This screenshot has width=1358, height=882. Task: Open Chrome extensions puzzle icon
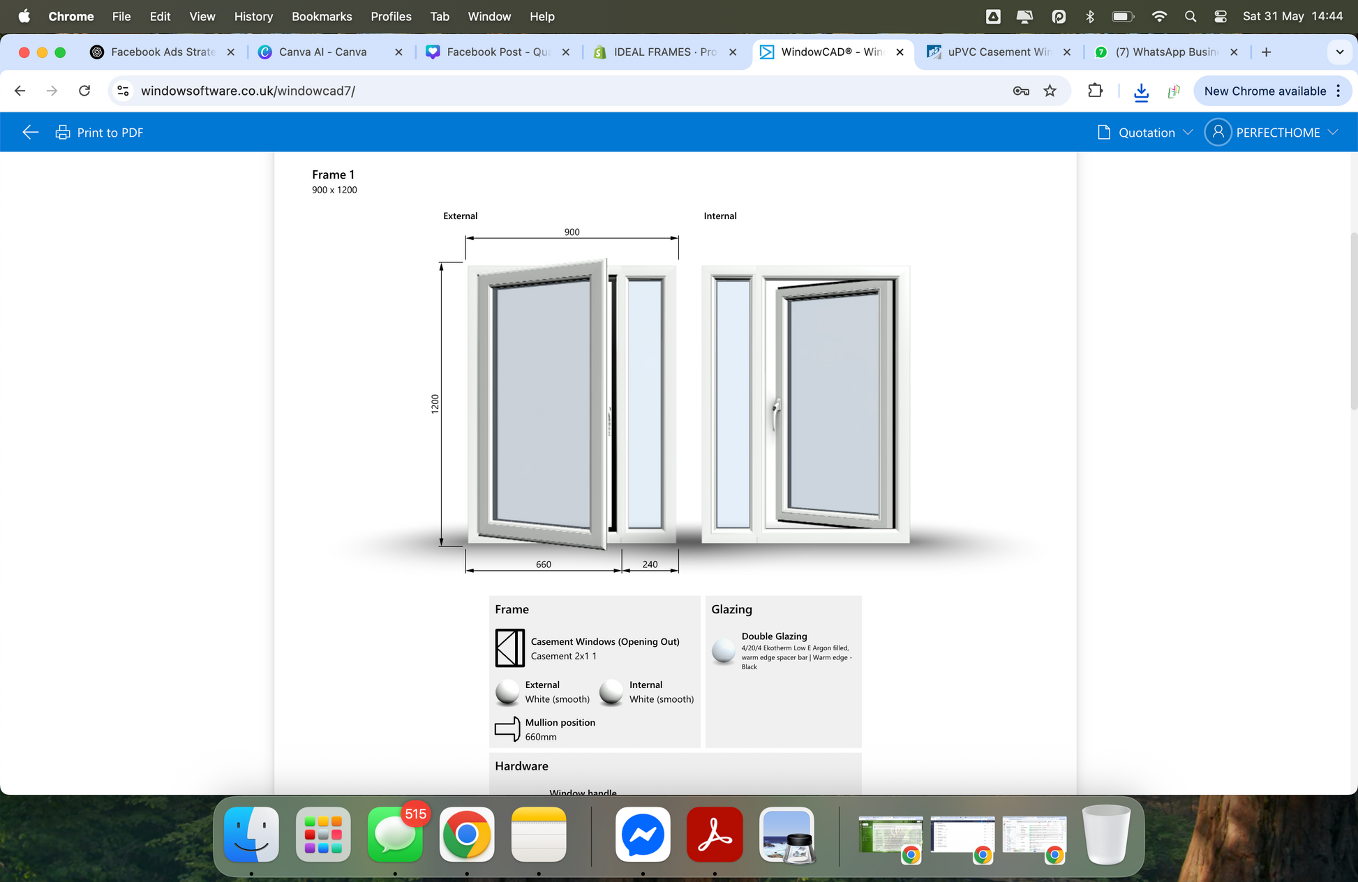click(x=1095, y=91)
